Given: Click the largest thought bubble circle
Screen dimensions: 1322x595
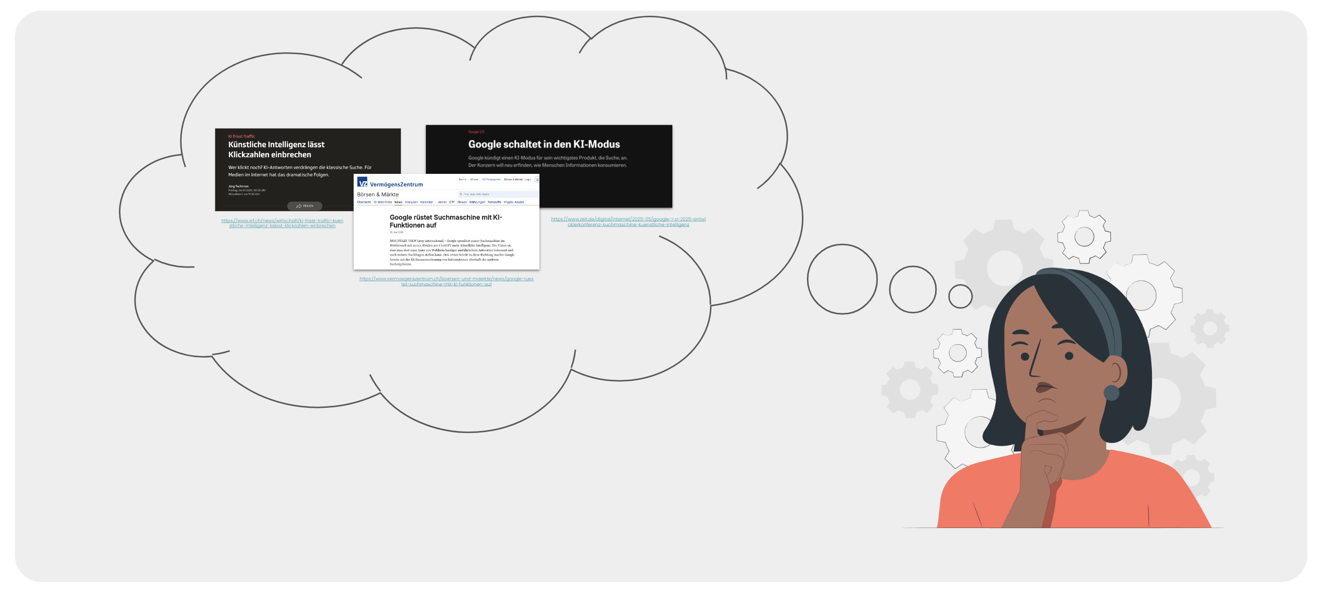Looking at the screenshot, I should point(841,279).
